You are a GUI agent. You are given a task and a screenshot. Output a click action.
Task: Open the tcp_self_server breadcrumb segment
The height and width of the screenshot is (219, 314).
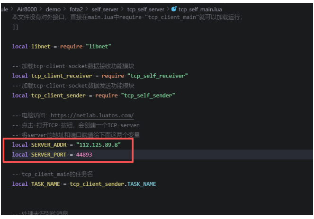coord(145,9)
